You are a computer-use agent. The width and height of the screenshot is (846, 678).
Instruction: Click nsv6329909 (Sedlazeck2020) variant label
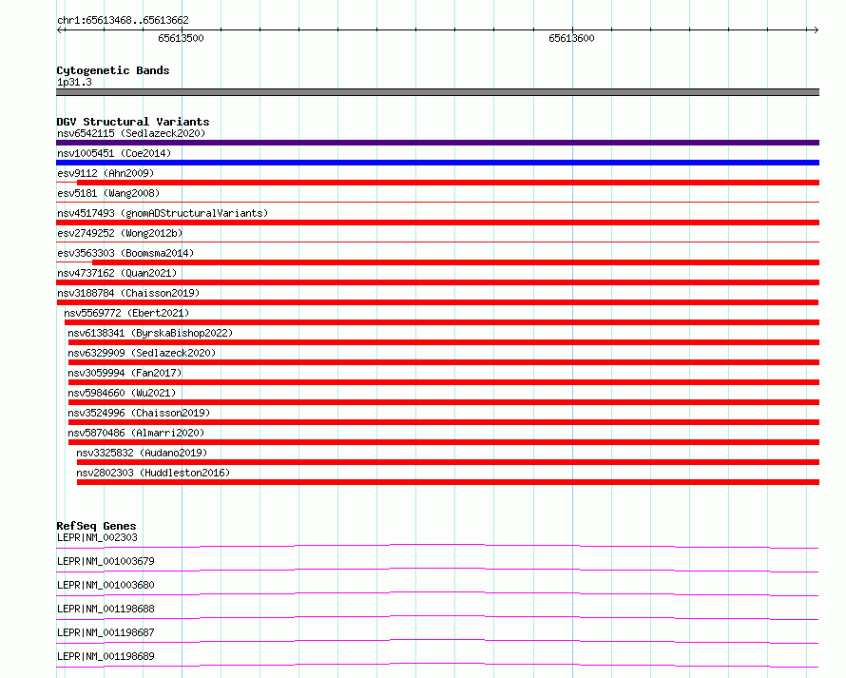tap(142, 353)
